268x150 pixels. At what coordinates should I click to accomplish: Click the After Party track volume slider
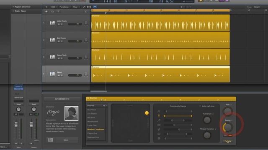(75, 24)
